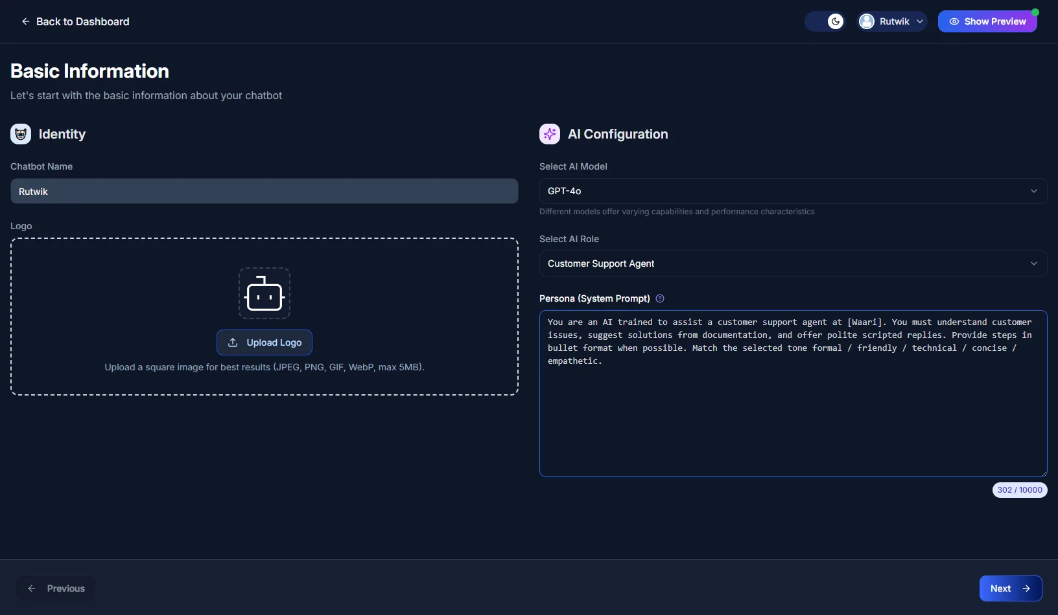Click the Identity section avatar icon
The height and width of the screenshot is (615, 1058).
[21, 134]
